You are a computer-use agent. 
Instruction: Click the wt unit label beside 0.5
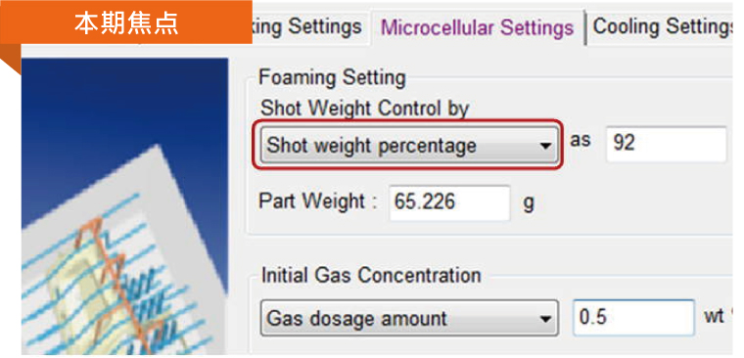click(714, 316)
